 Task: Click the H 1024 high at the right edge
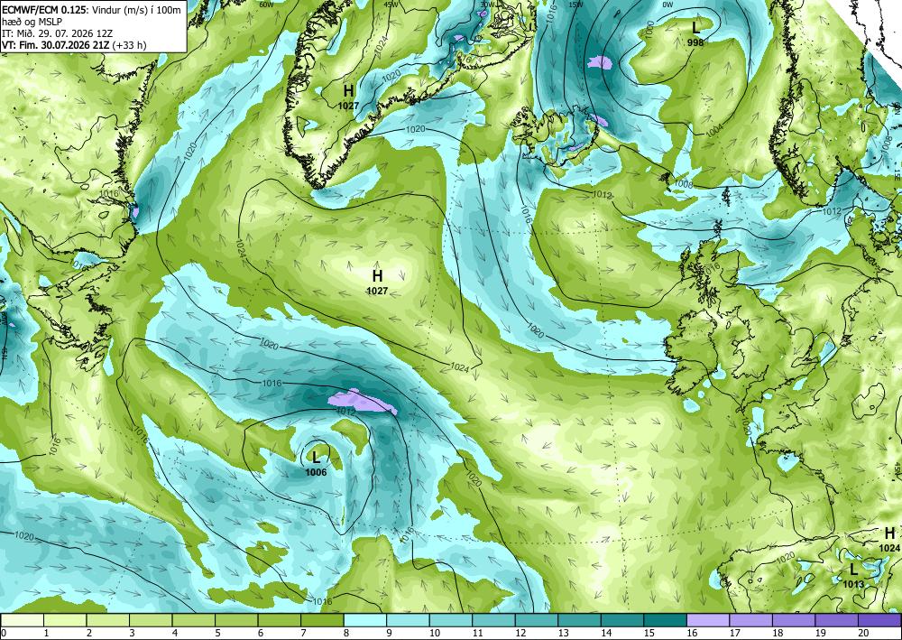click(x=889, y=539)
